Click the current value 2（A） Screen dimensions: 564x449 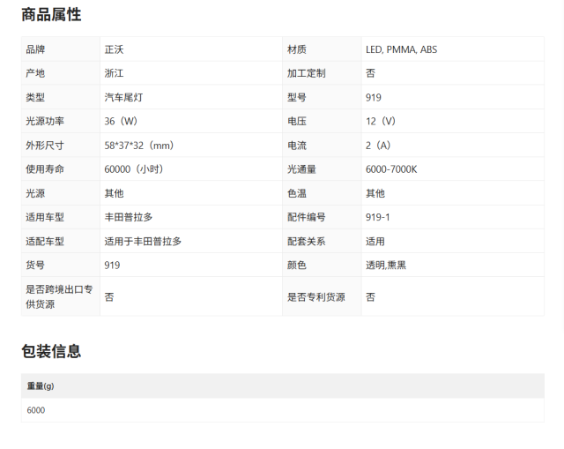click(378, 145)
